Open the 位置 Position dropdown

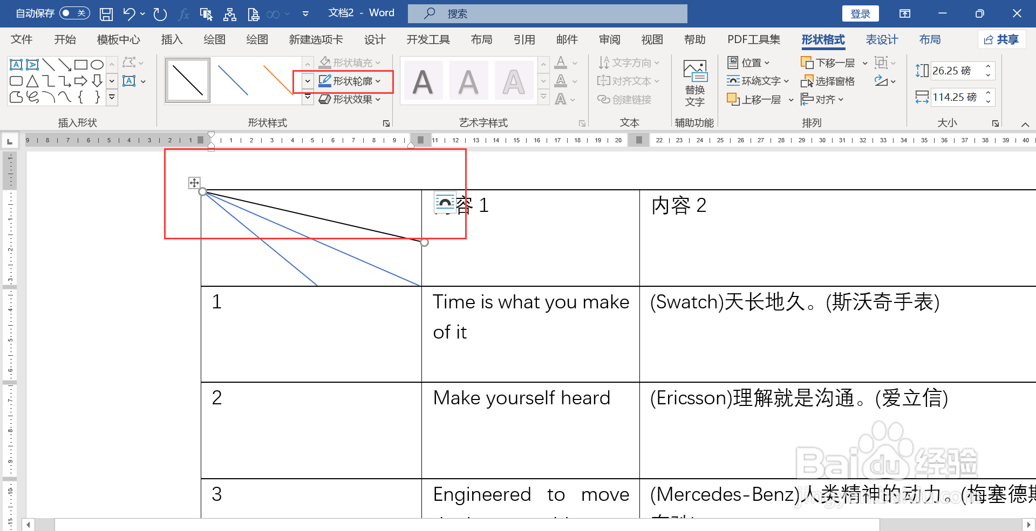[x=748, y=63]
